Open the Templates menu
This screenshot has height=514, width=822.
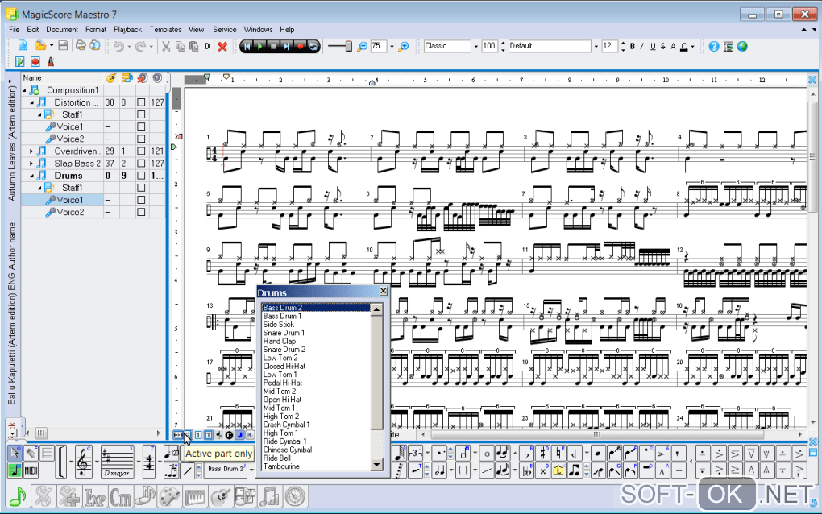166,29
